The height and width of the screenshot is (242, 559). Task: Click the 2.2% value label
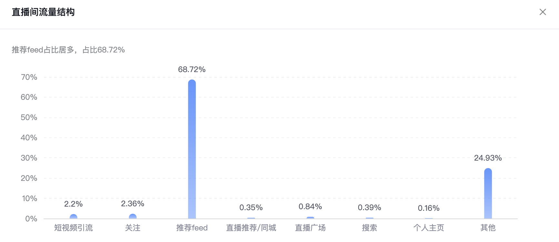pos(74,204)
